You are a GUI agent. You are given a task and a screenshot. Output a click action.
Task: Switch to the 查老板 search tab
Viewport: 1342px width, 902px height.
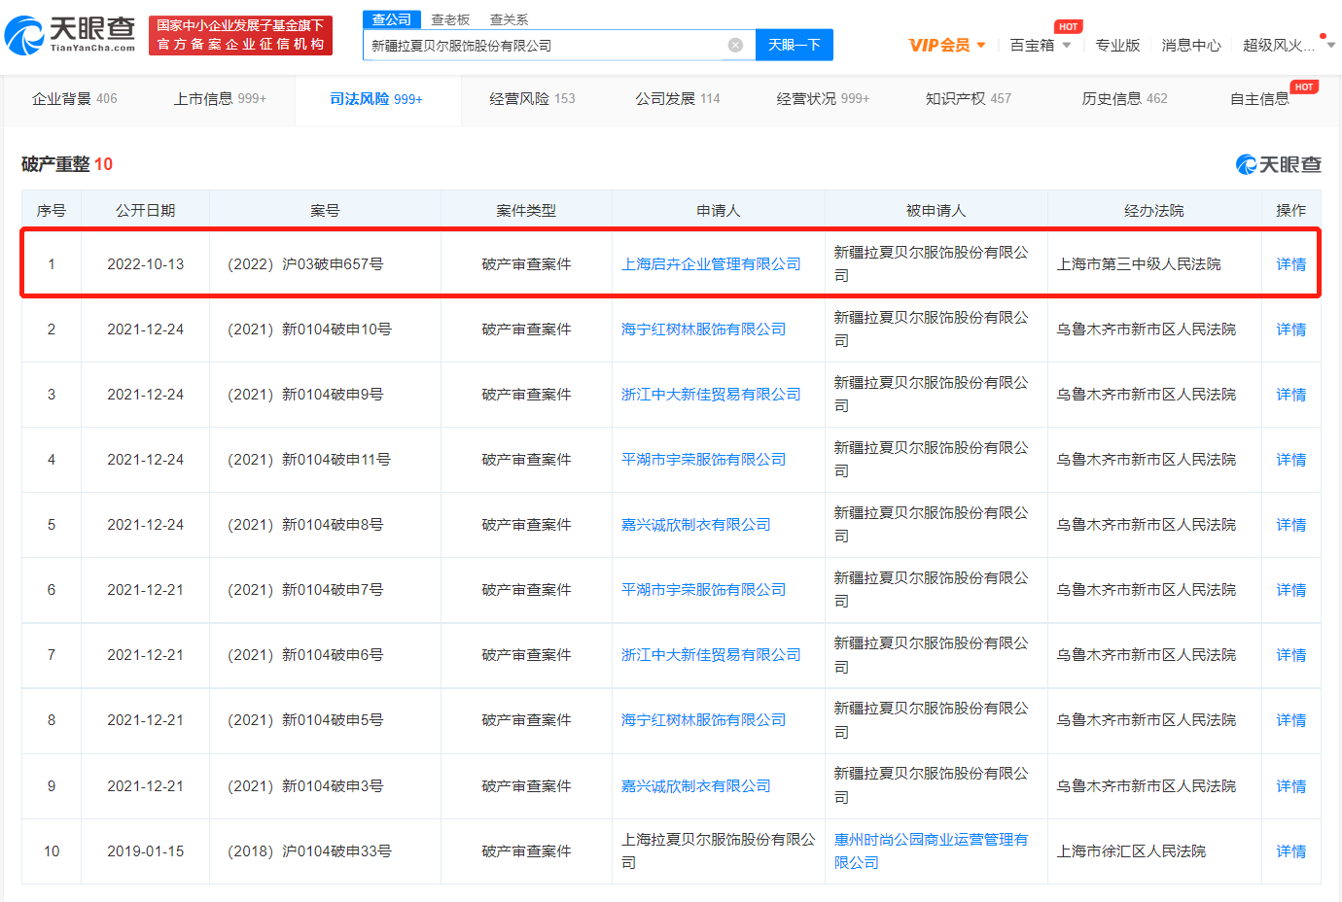pyautogui.click(x=450, y=19)
